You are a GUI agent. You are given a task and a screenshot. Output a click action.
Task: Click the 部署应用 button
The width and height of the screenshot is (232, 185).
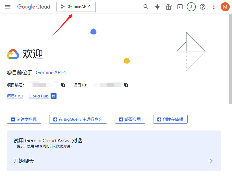pyautogui.click(x=130, y=119)
